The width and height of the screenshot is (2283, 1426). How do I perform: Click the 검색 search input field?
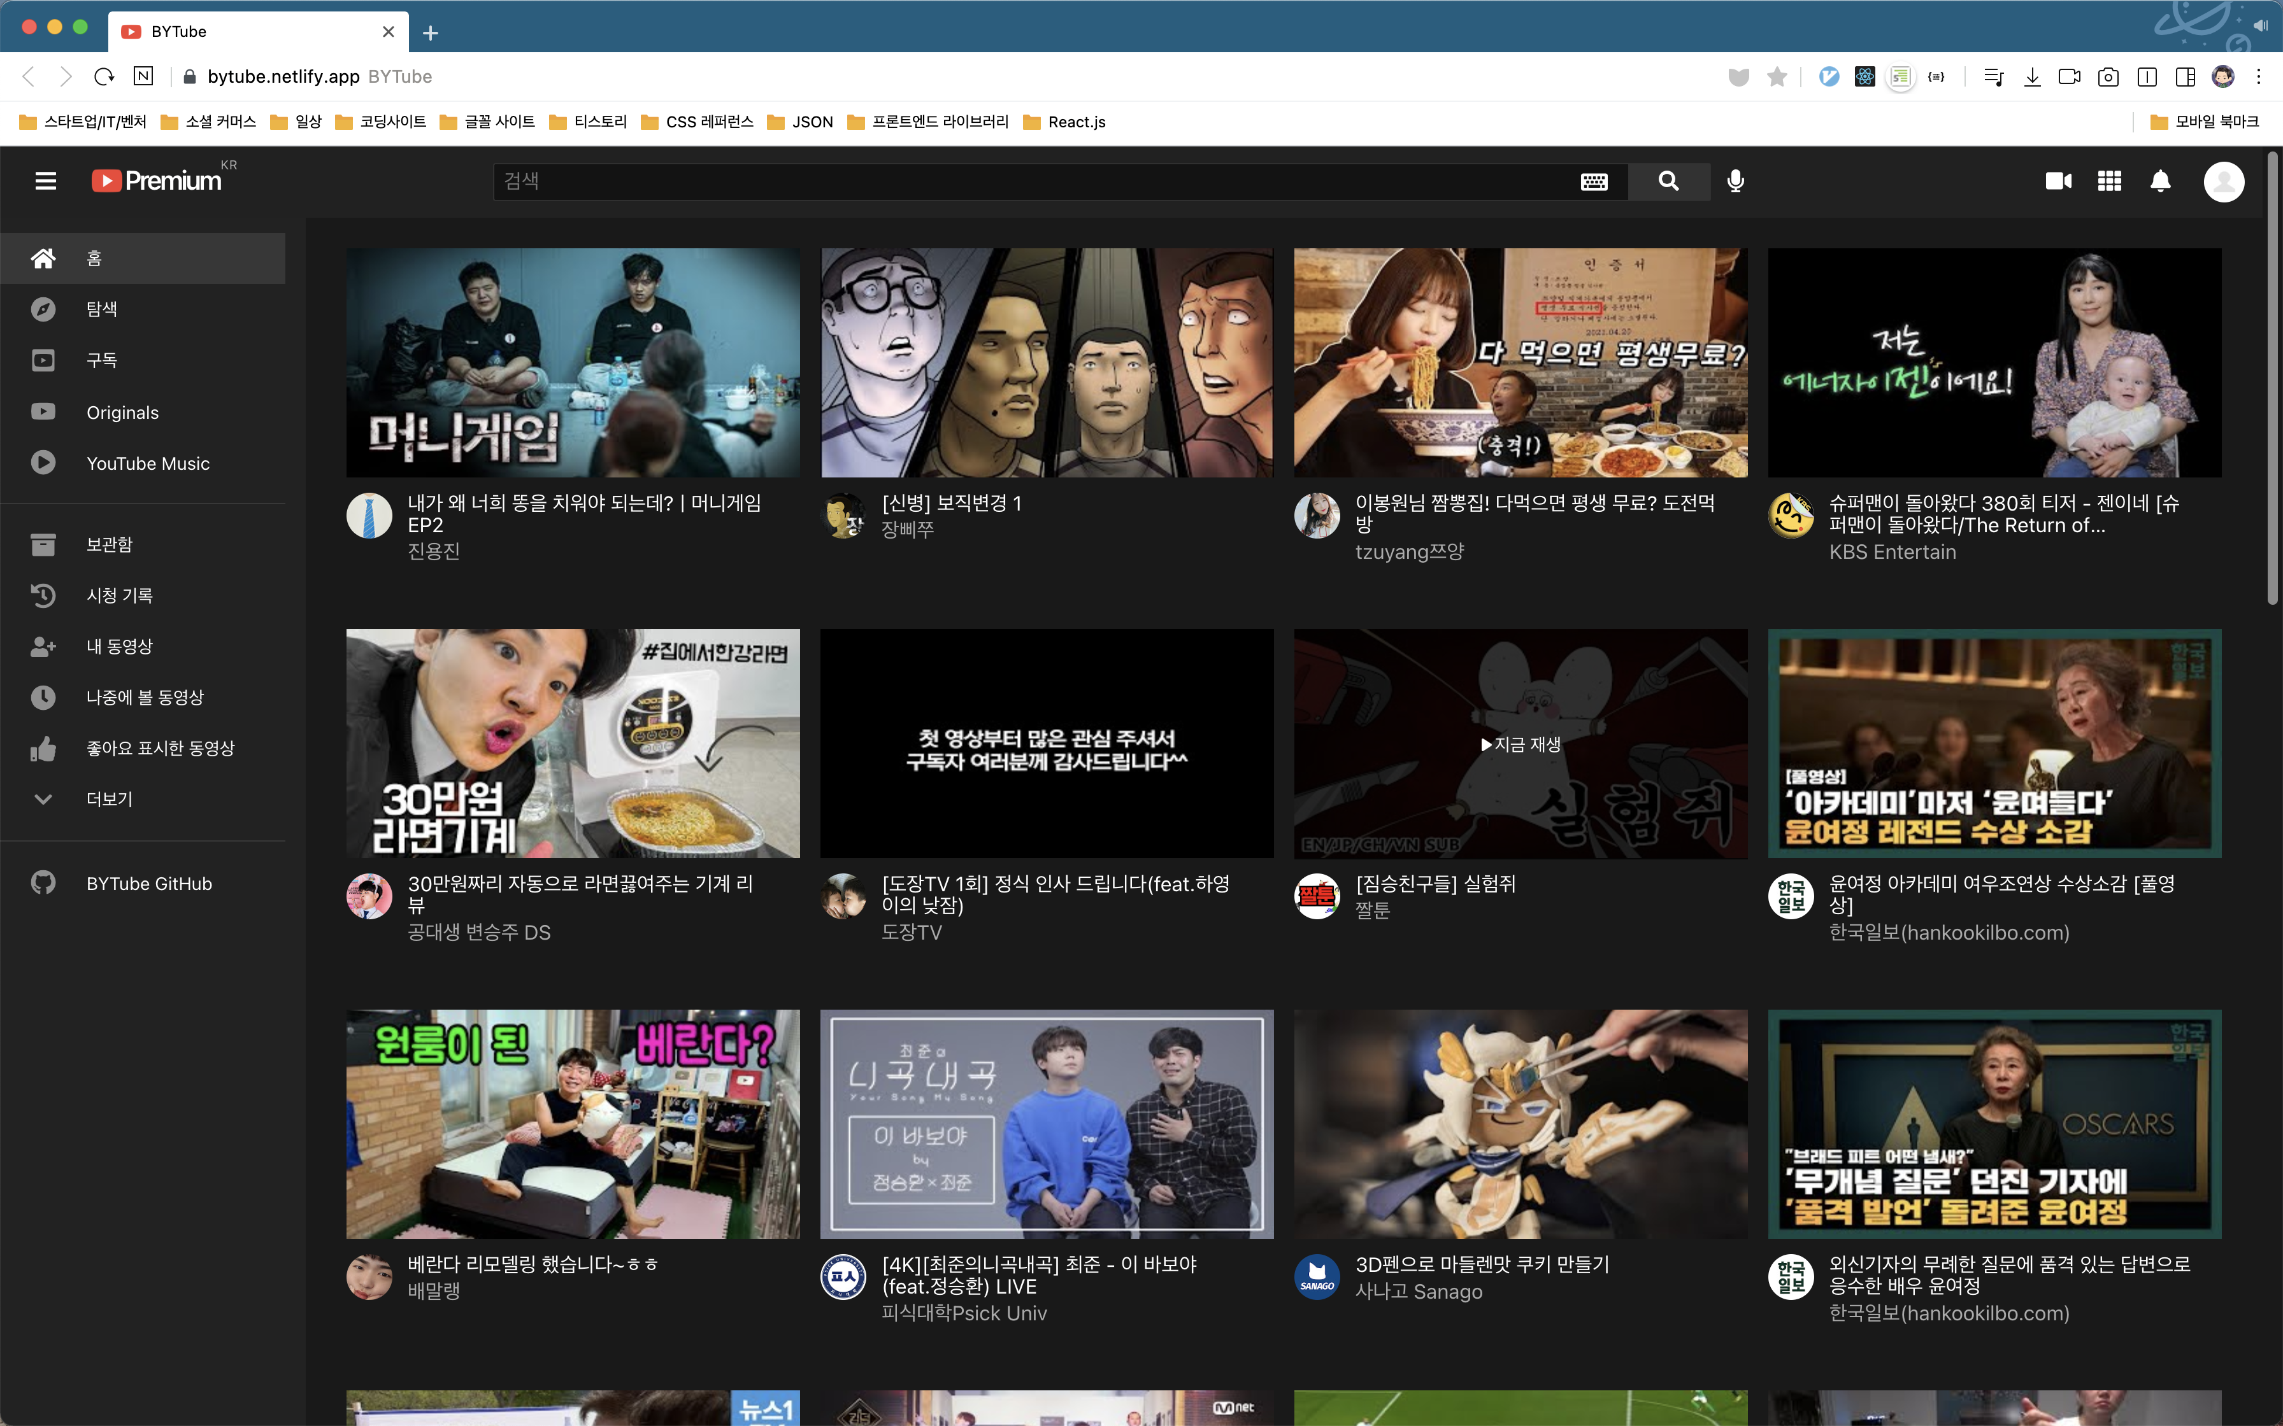(x=1033, y=181)
